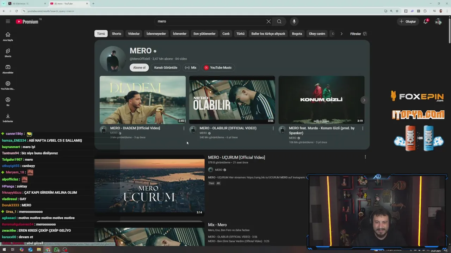Select the Canlı filter chip

[226, 34]
